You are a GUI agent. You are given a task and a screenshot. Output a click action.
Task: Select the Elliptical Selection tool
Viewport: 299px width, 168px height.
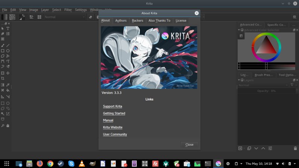(8, 103)
